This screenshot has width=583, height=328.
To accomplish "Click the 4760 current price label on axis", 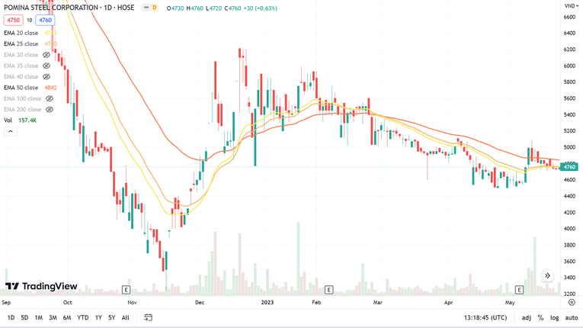I will tap(569, 166).
